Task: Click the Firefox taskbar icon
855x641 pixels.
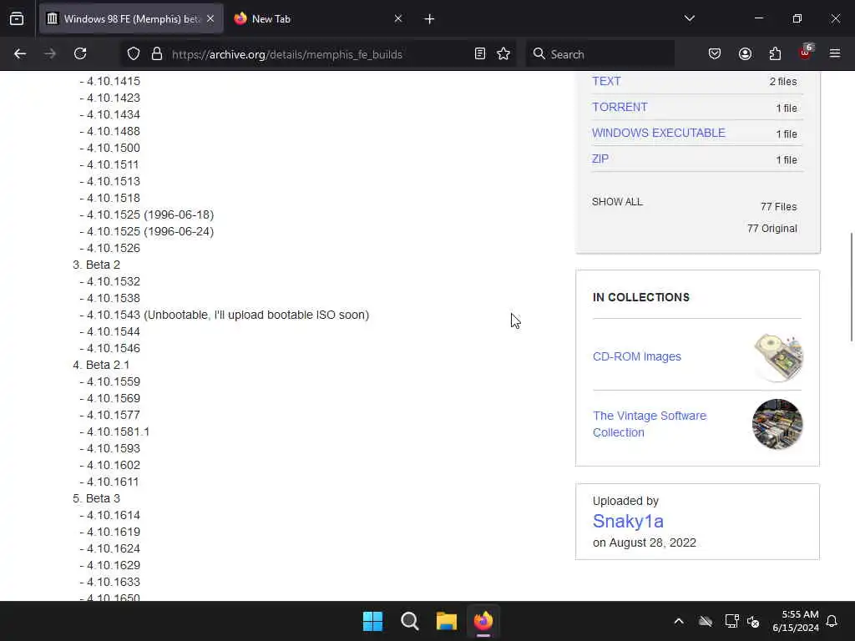Action: tap(483, 621)
